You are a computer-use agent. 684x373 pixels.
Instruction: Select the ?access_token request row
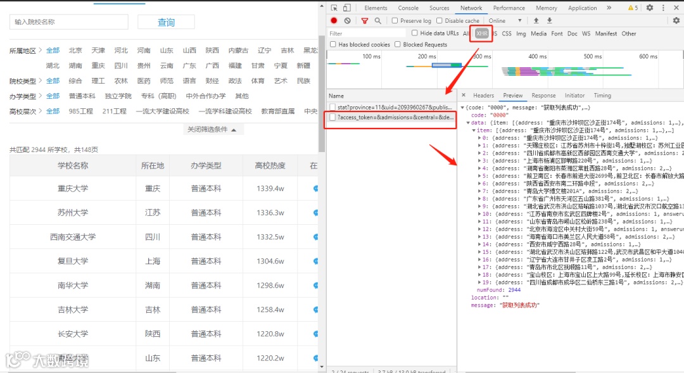(391, 117)
